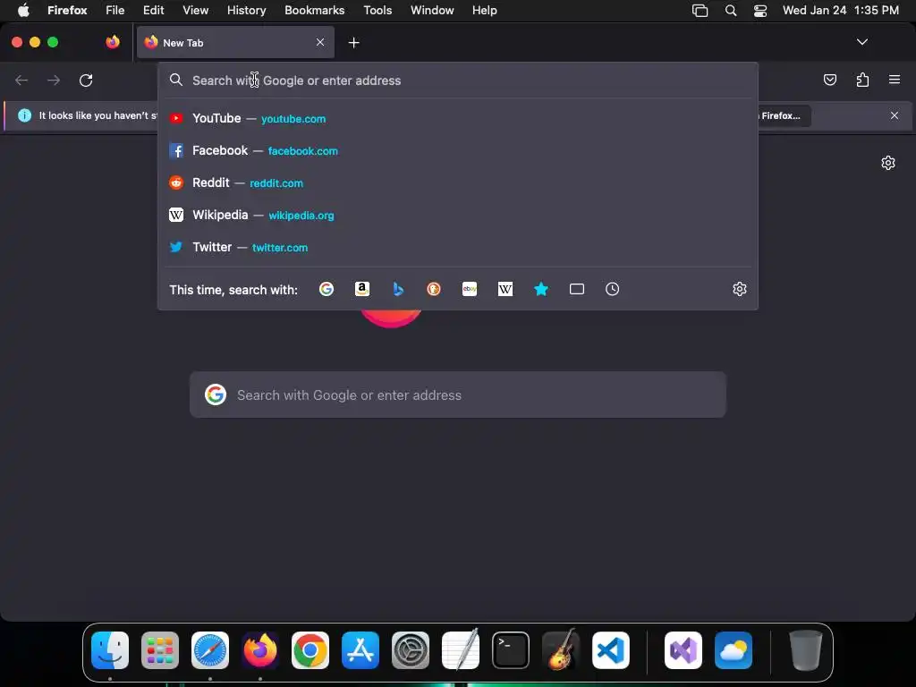Open System Settings from the Dock
The height and width of the screenshot is (687, 916).
pyautogui.click(x=411, y=650)
